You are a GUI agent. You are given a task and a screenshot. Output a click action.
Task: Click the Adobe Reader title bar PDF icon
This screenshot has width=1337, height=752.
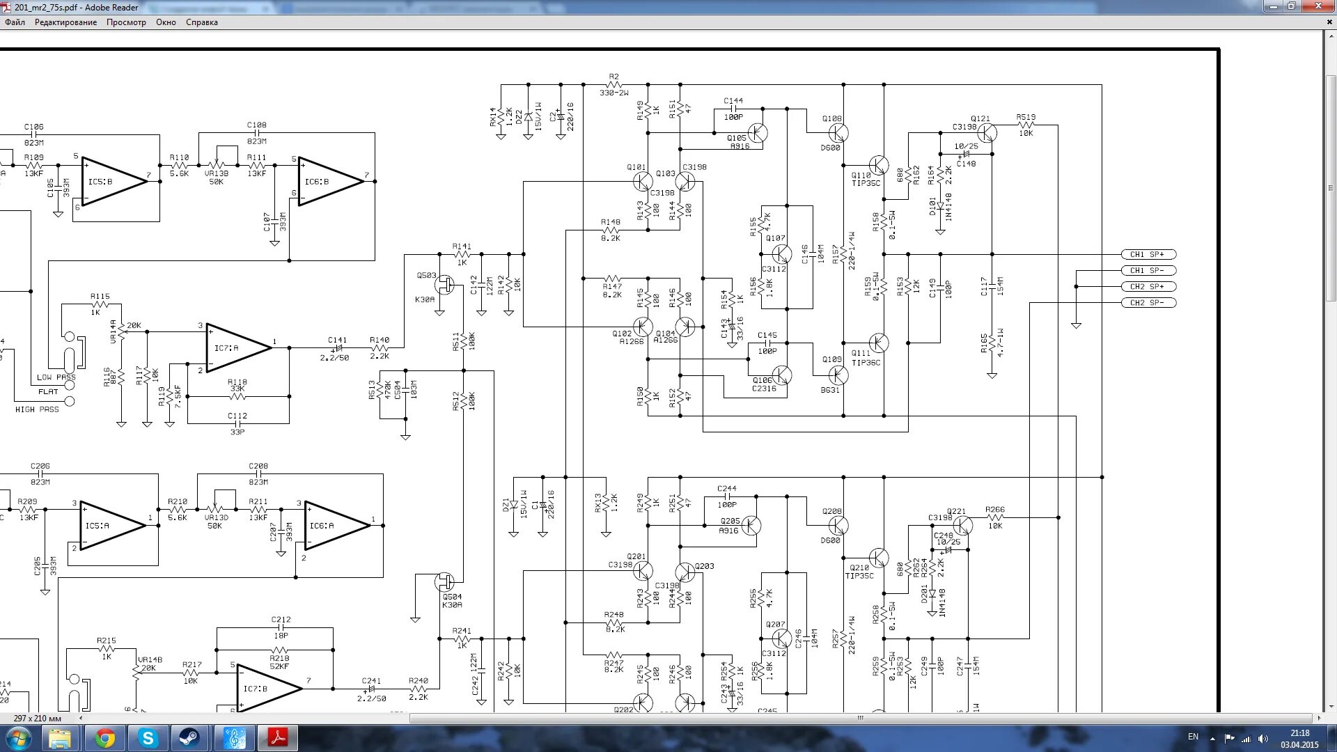pyautogui.click(x=7, y=7)
